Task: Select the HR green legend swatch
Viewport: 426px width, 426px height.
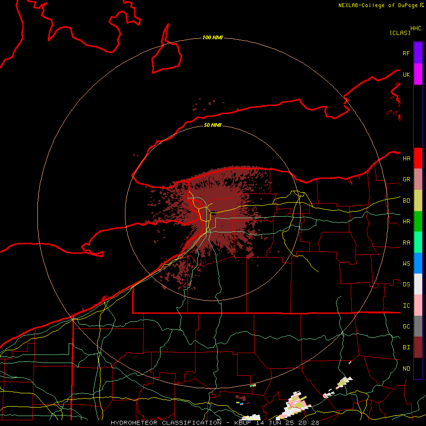Action: pyautogui.click(x=418, y=222)
